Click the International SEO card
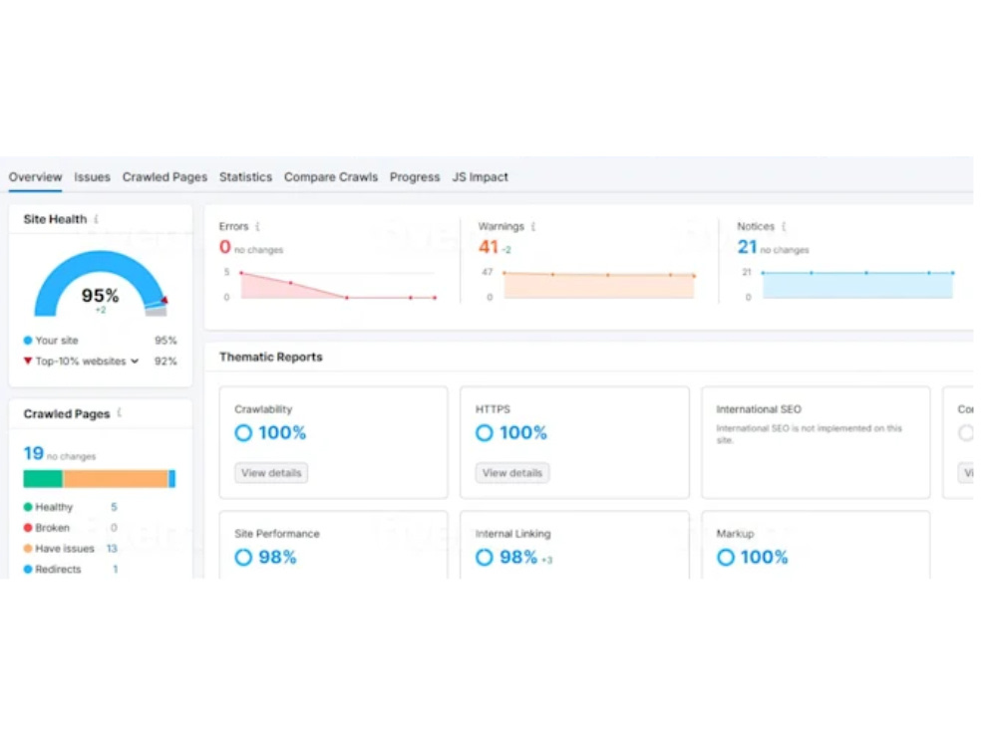Image resolution: width=997 pixels, height=747 pixels. tap(816, 443)
